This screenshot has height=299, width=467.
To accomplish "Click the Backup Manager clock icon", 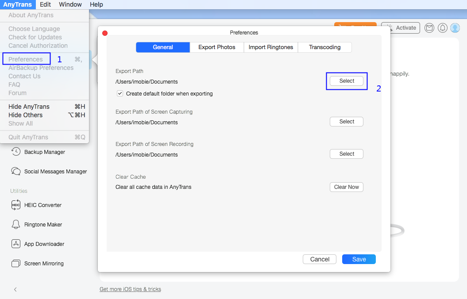I will (x=16, y=152).
